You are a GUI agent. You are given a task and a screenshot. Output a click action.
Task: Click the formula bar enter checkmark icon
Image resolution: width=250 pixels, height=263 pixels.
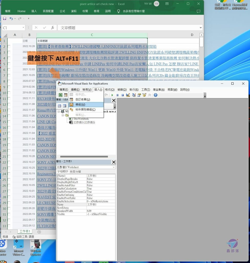click(x=44, y=28)
